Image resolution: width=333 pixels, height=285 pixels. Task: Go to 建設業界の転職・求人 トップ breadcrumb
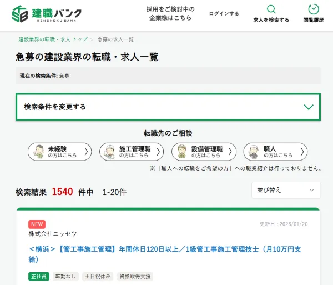tap(53, 39)
